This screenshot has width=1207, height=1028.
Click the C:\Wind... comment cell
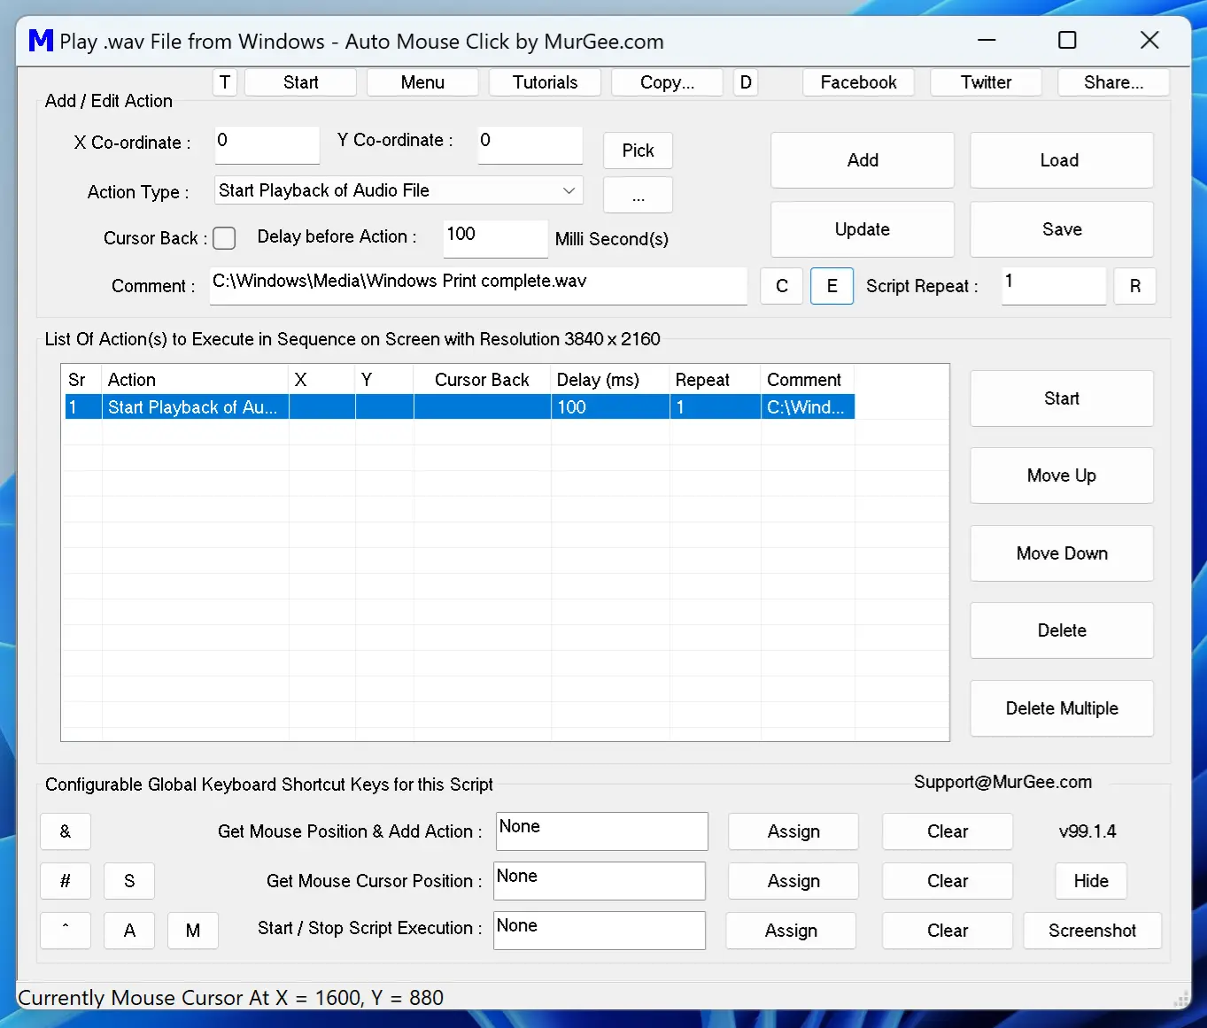[808, 407]
